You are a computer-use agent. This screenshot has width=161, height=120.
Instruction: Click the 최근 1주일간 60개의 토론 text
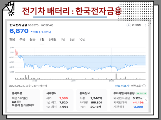click(23, 102)
